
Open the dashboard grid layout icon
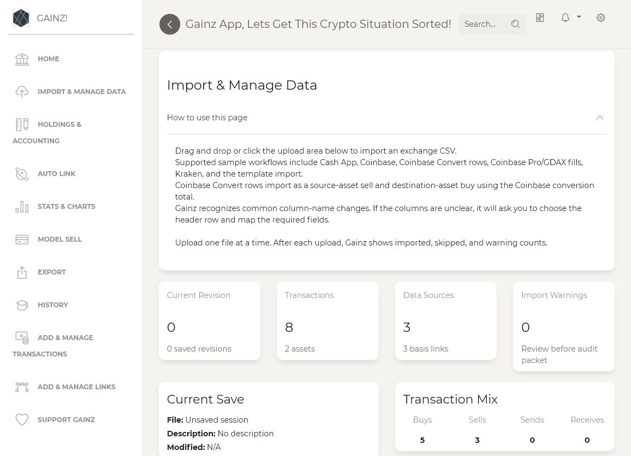click(540, 17)
